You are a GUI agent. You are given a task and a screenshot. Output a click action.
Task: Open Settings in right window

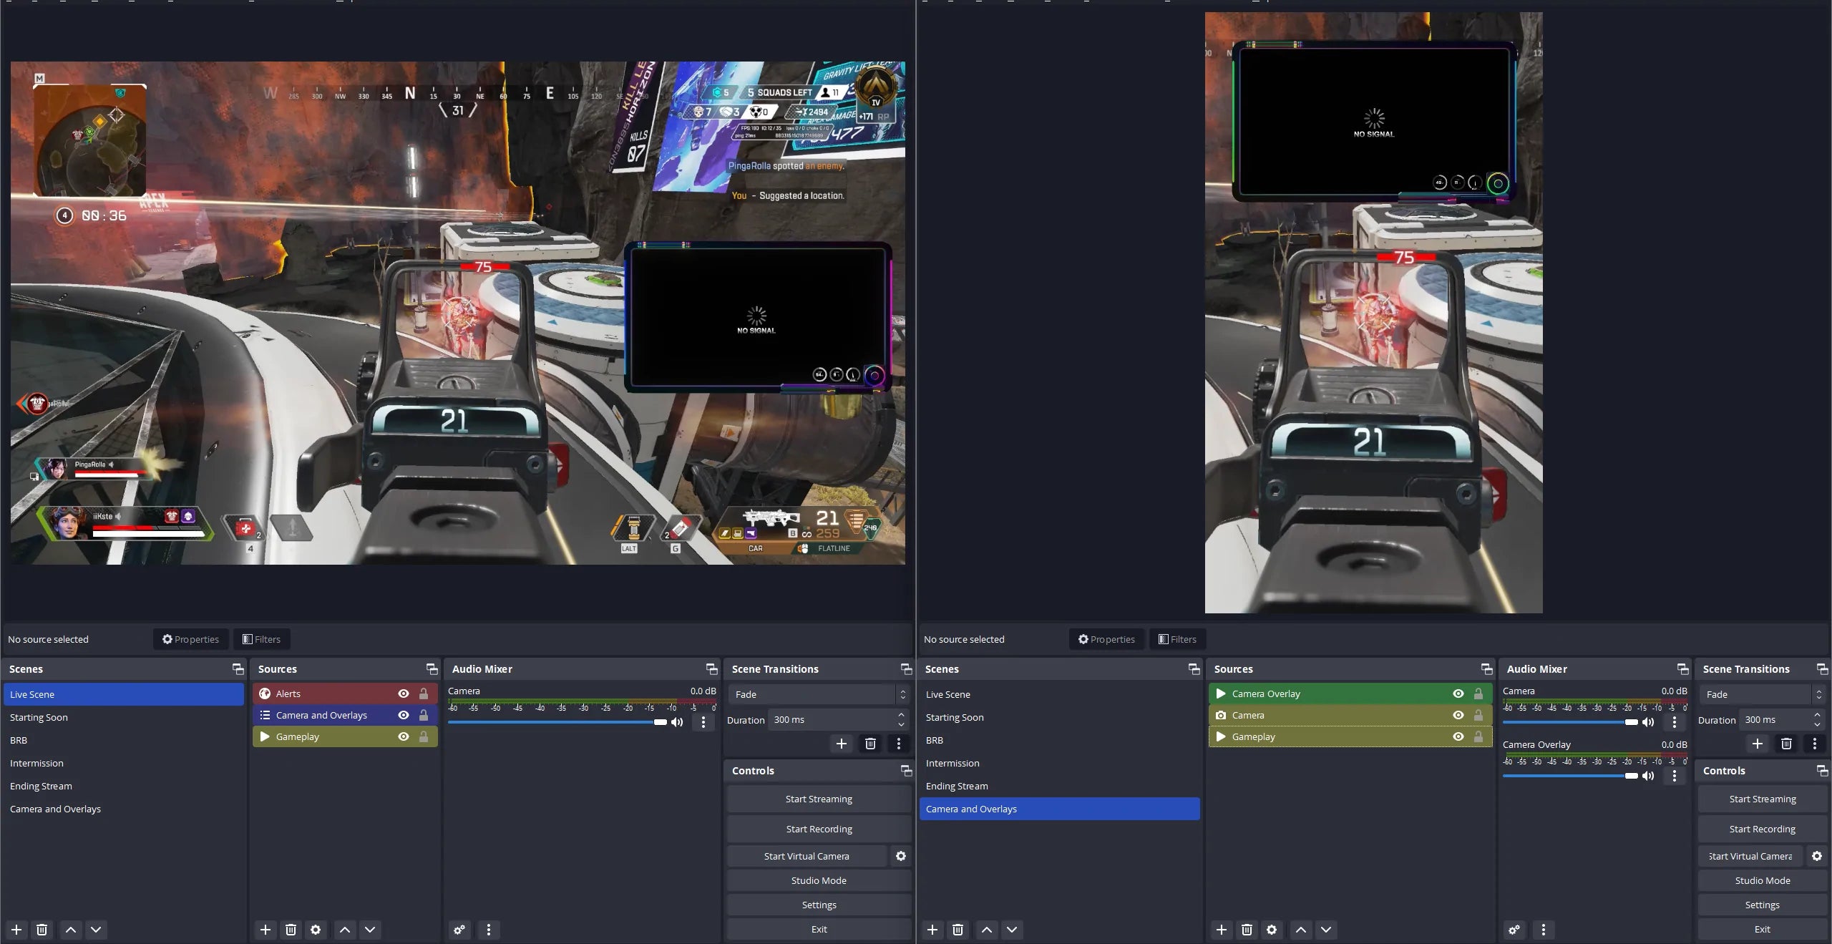[x=1762, y=905]
